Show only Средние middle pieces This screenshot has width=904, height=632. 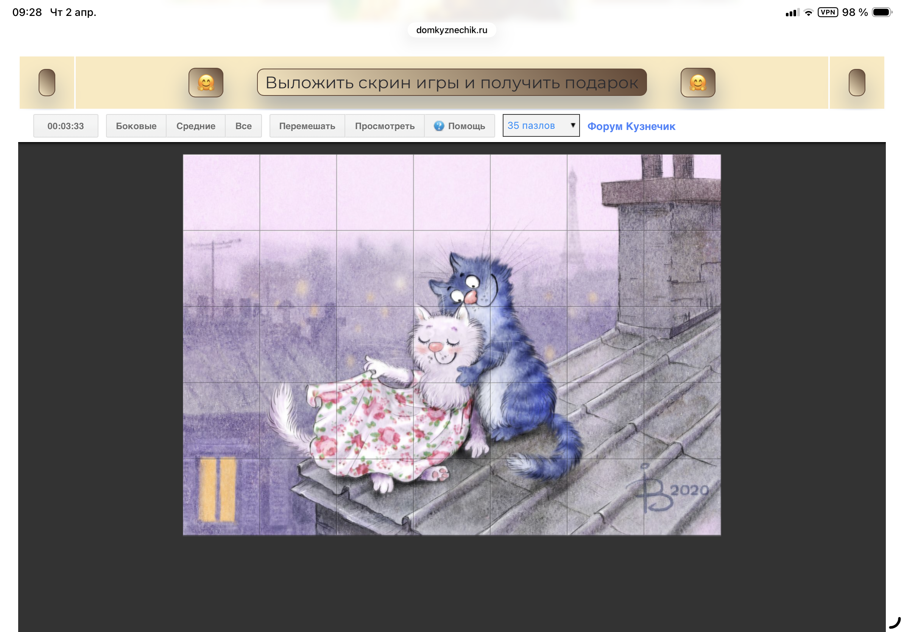pos(196,126)
